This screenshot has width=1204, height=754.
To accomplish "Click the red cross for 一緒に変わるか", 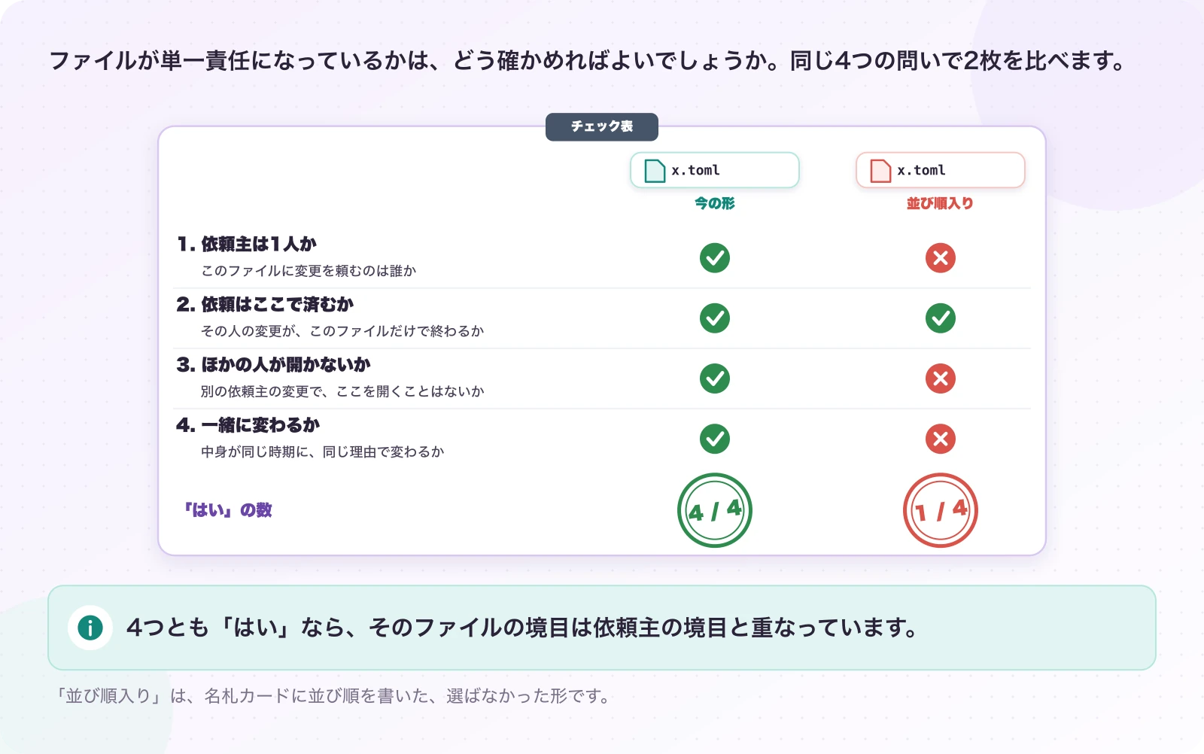I will tap(941, 439).
